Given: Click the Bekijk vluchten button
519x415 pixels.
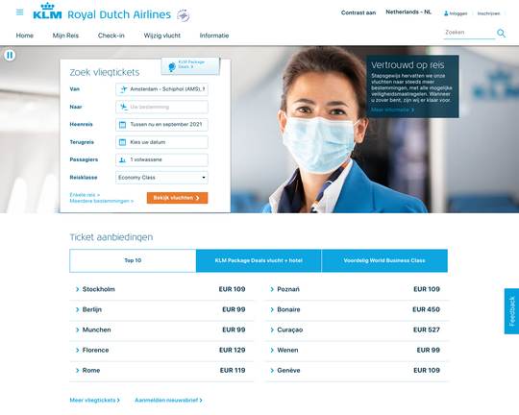Looking at the screenshot, I should tap(178, 198).
